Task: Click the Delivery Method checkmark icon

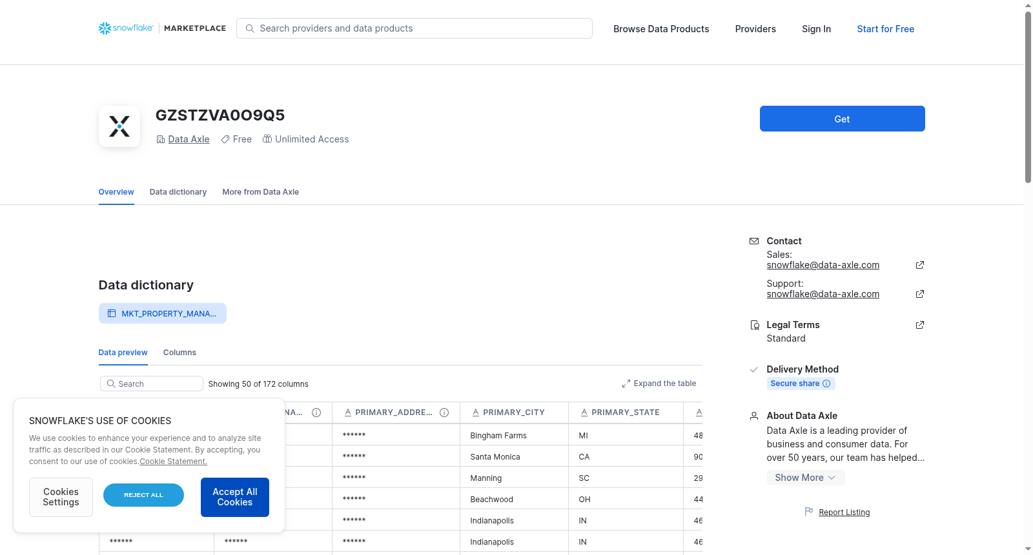Action: click(x=754, y=369)
